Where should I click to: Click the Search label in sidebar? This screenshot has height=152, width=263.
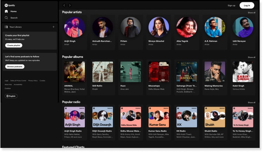click(x=14, y=18)
